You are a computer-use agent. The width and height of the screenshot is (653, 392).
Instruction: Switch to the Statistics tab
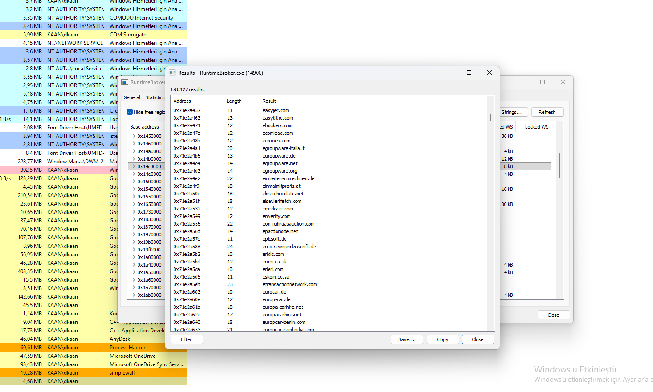[x=155, y=97]
